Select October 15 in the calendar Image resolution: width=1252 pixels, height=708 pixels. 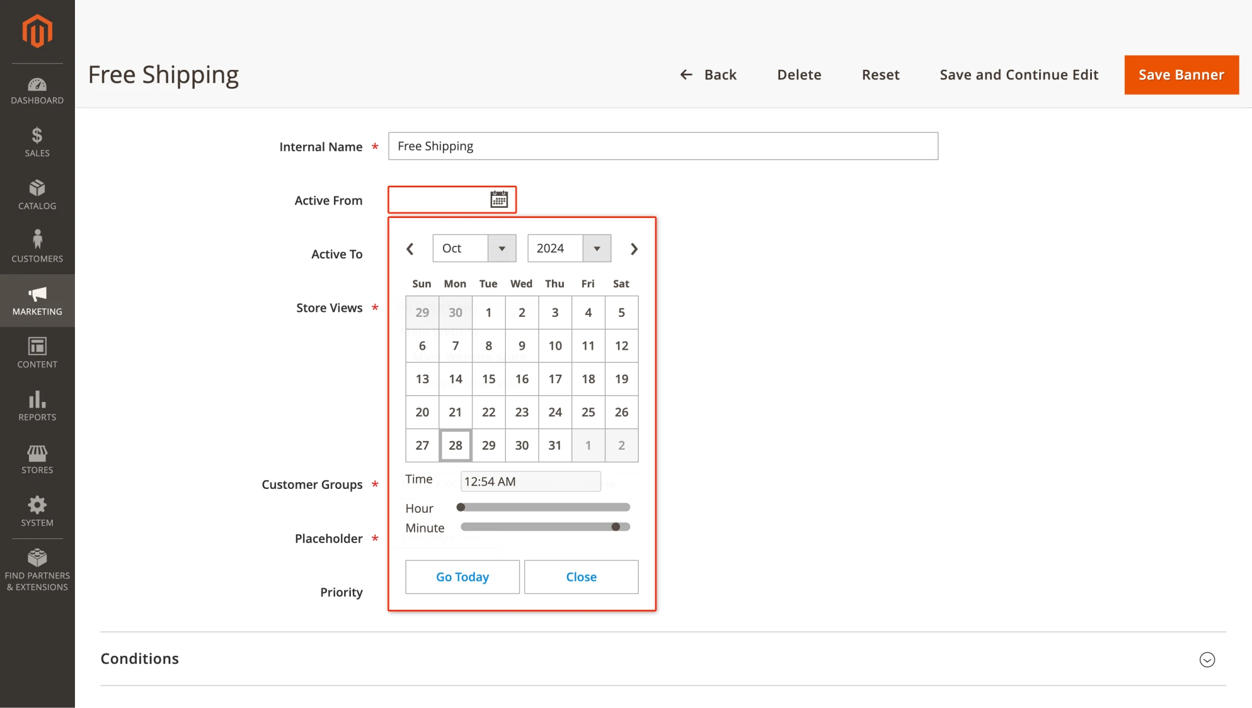488,379
